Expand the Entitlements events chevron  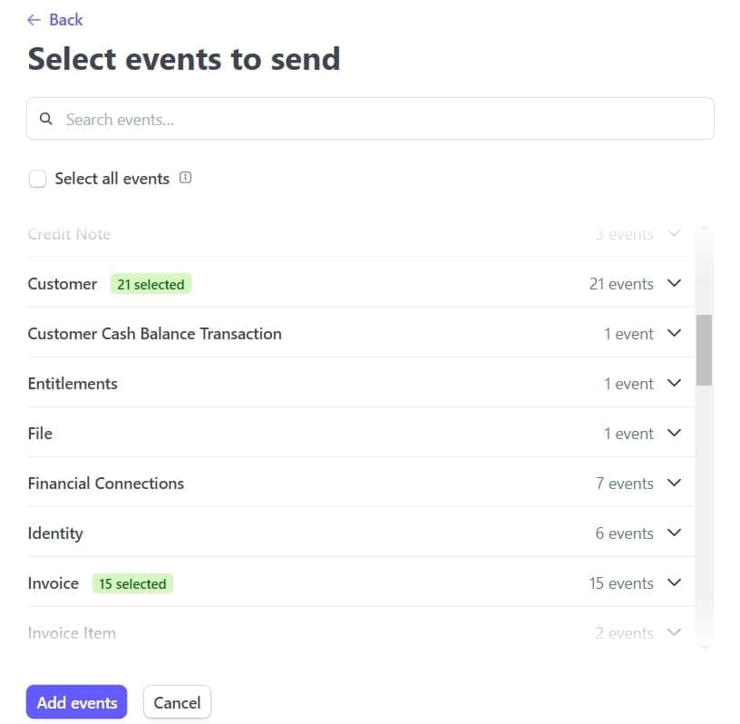[674, 383]
